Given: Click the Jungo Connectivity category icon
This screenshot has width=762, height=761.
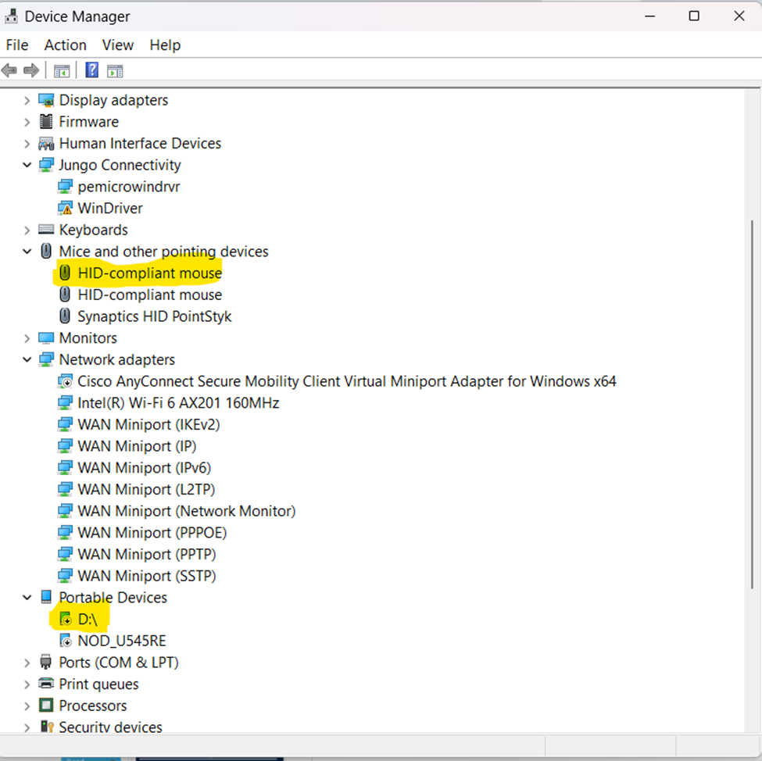Looking at the screenshot, I should (46, 165).
